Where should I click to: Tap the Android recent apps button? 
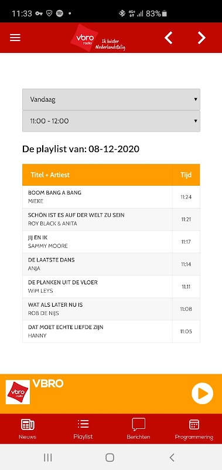tap(48, 458)
